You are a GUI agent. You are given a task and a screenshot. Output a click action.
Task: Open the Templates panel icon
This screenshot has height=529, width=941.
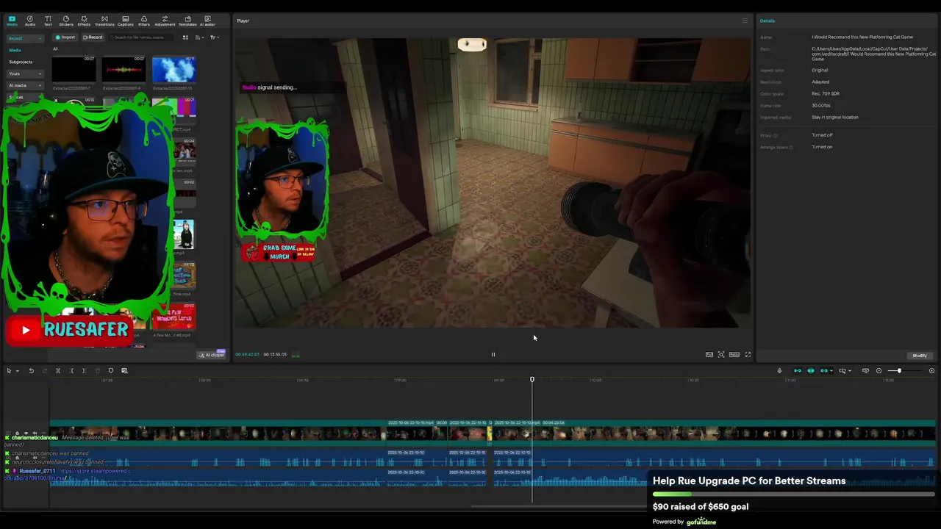pyautogui.click(x=187, y=21)
